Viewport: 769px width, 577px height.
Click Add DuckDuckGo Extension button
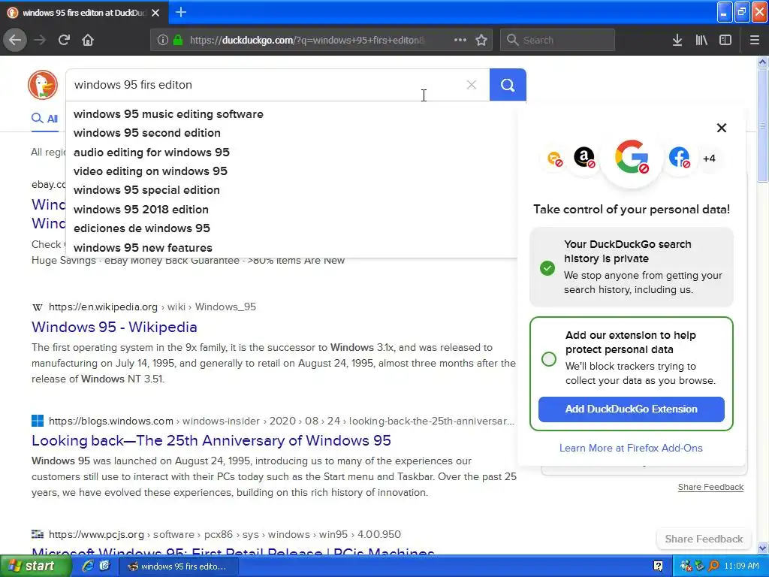631,409
